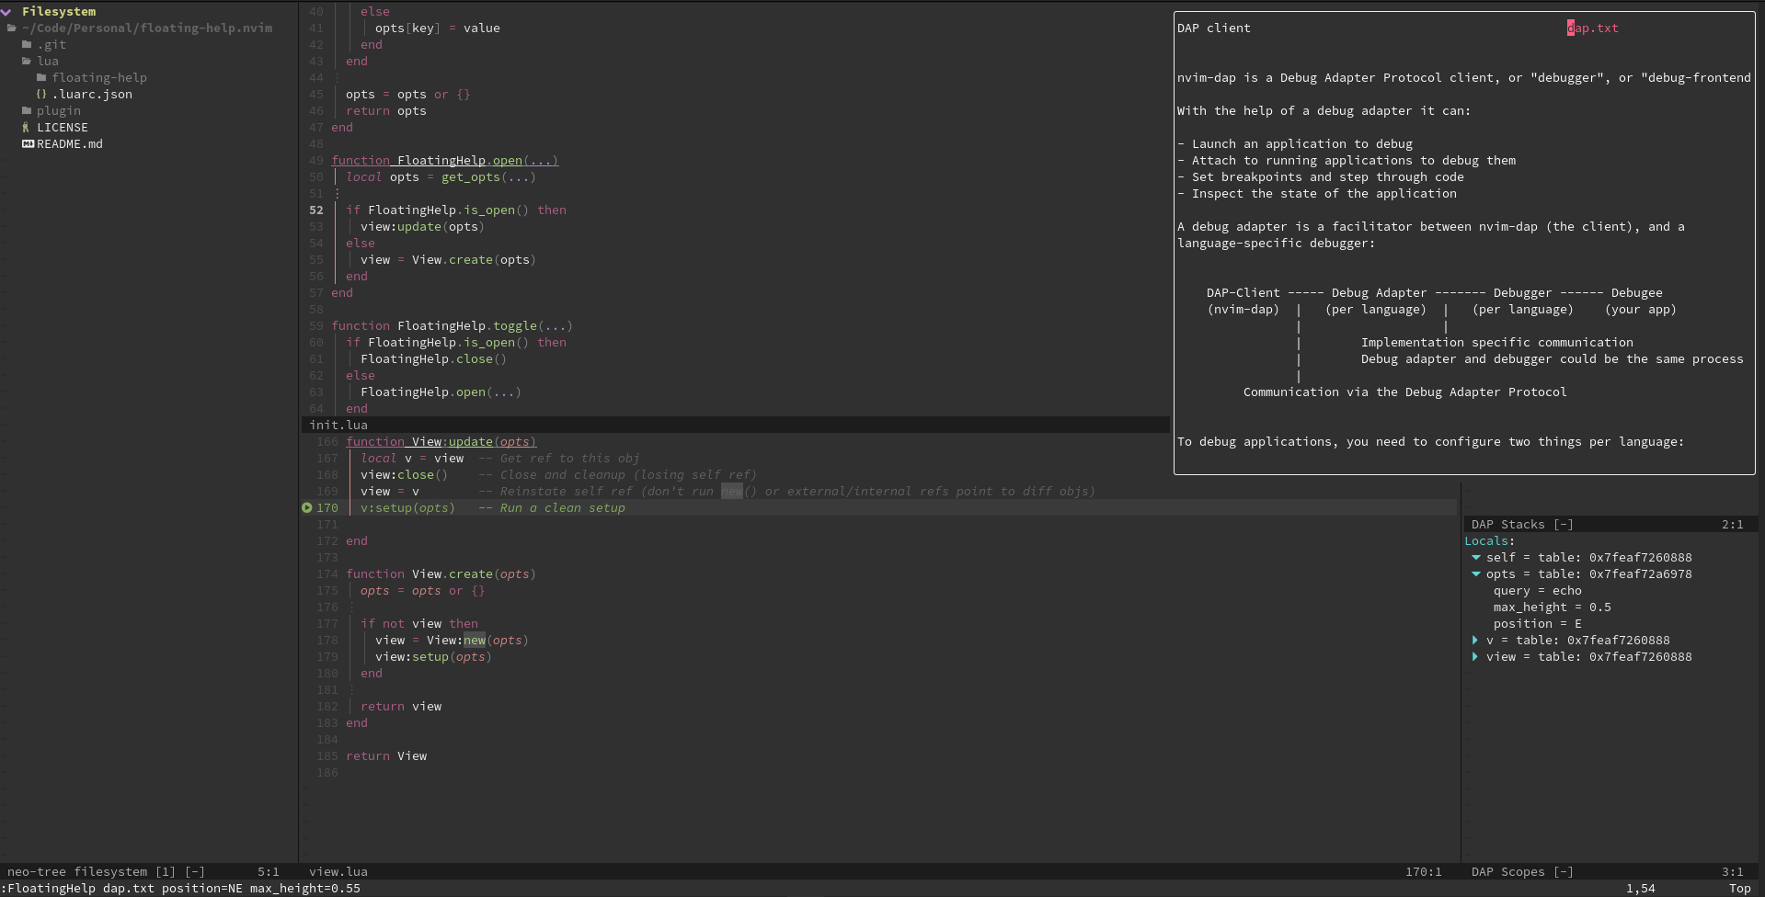Collapse the self table in DAP Scopes
1765x897 pixels.
coord(1476,557)
